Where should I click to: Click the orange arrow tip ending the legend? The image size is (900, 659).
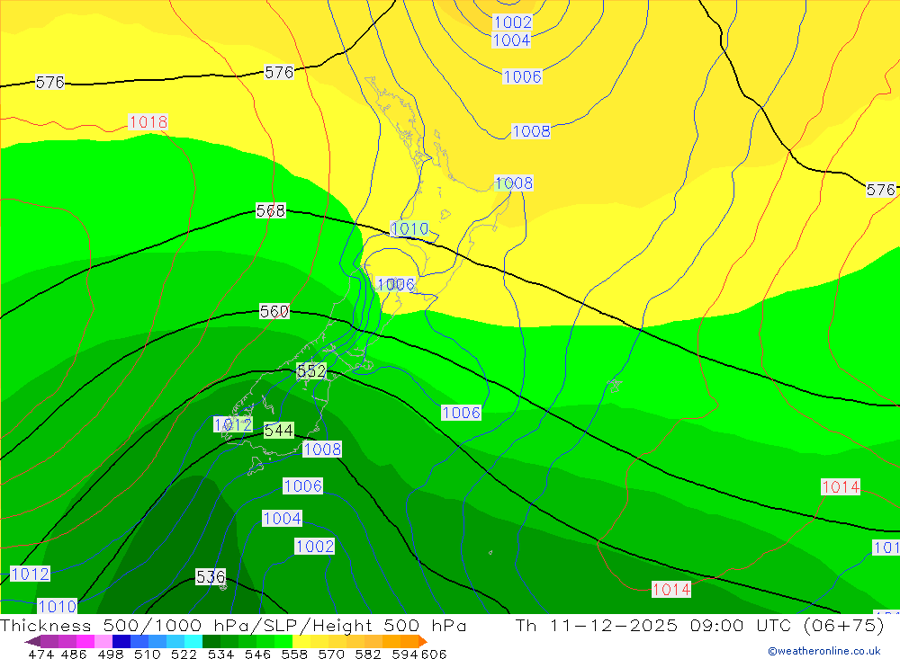[423, 641]
